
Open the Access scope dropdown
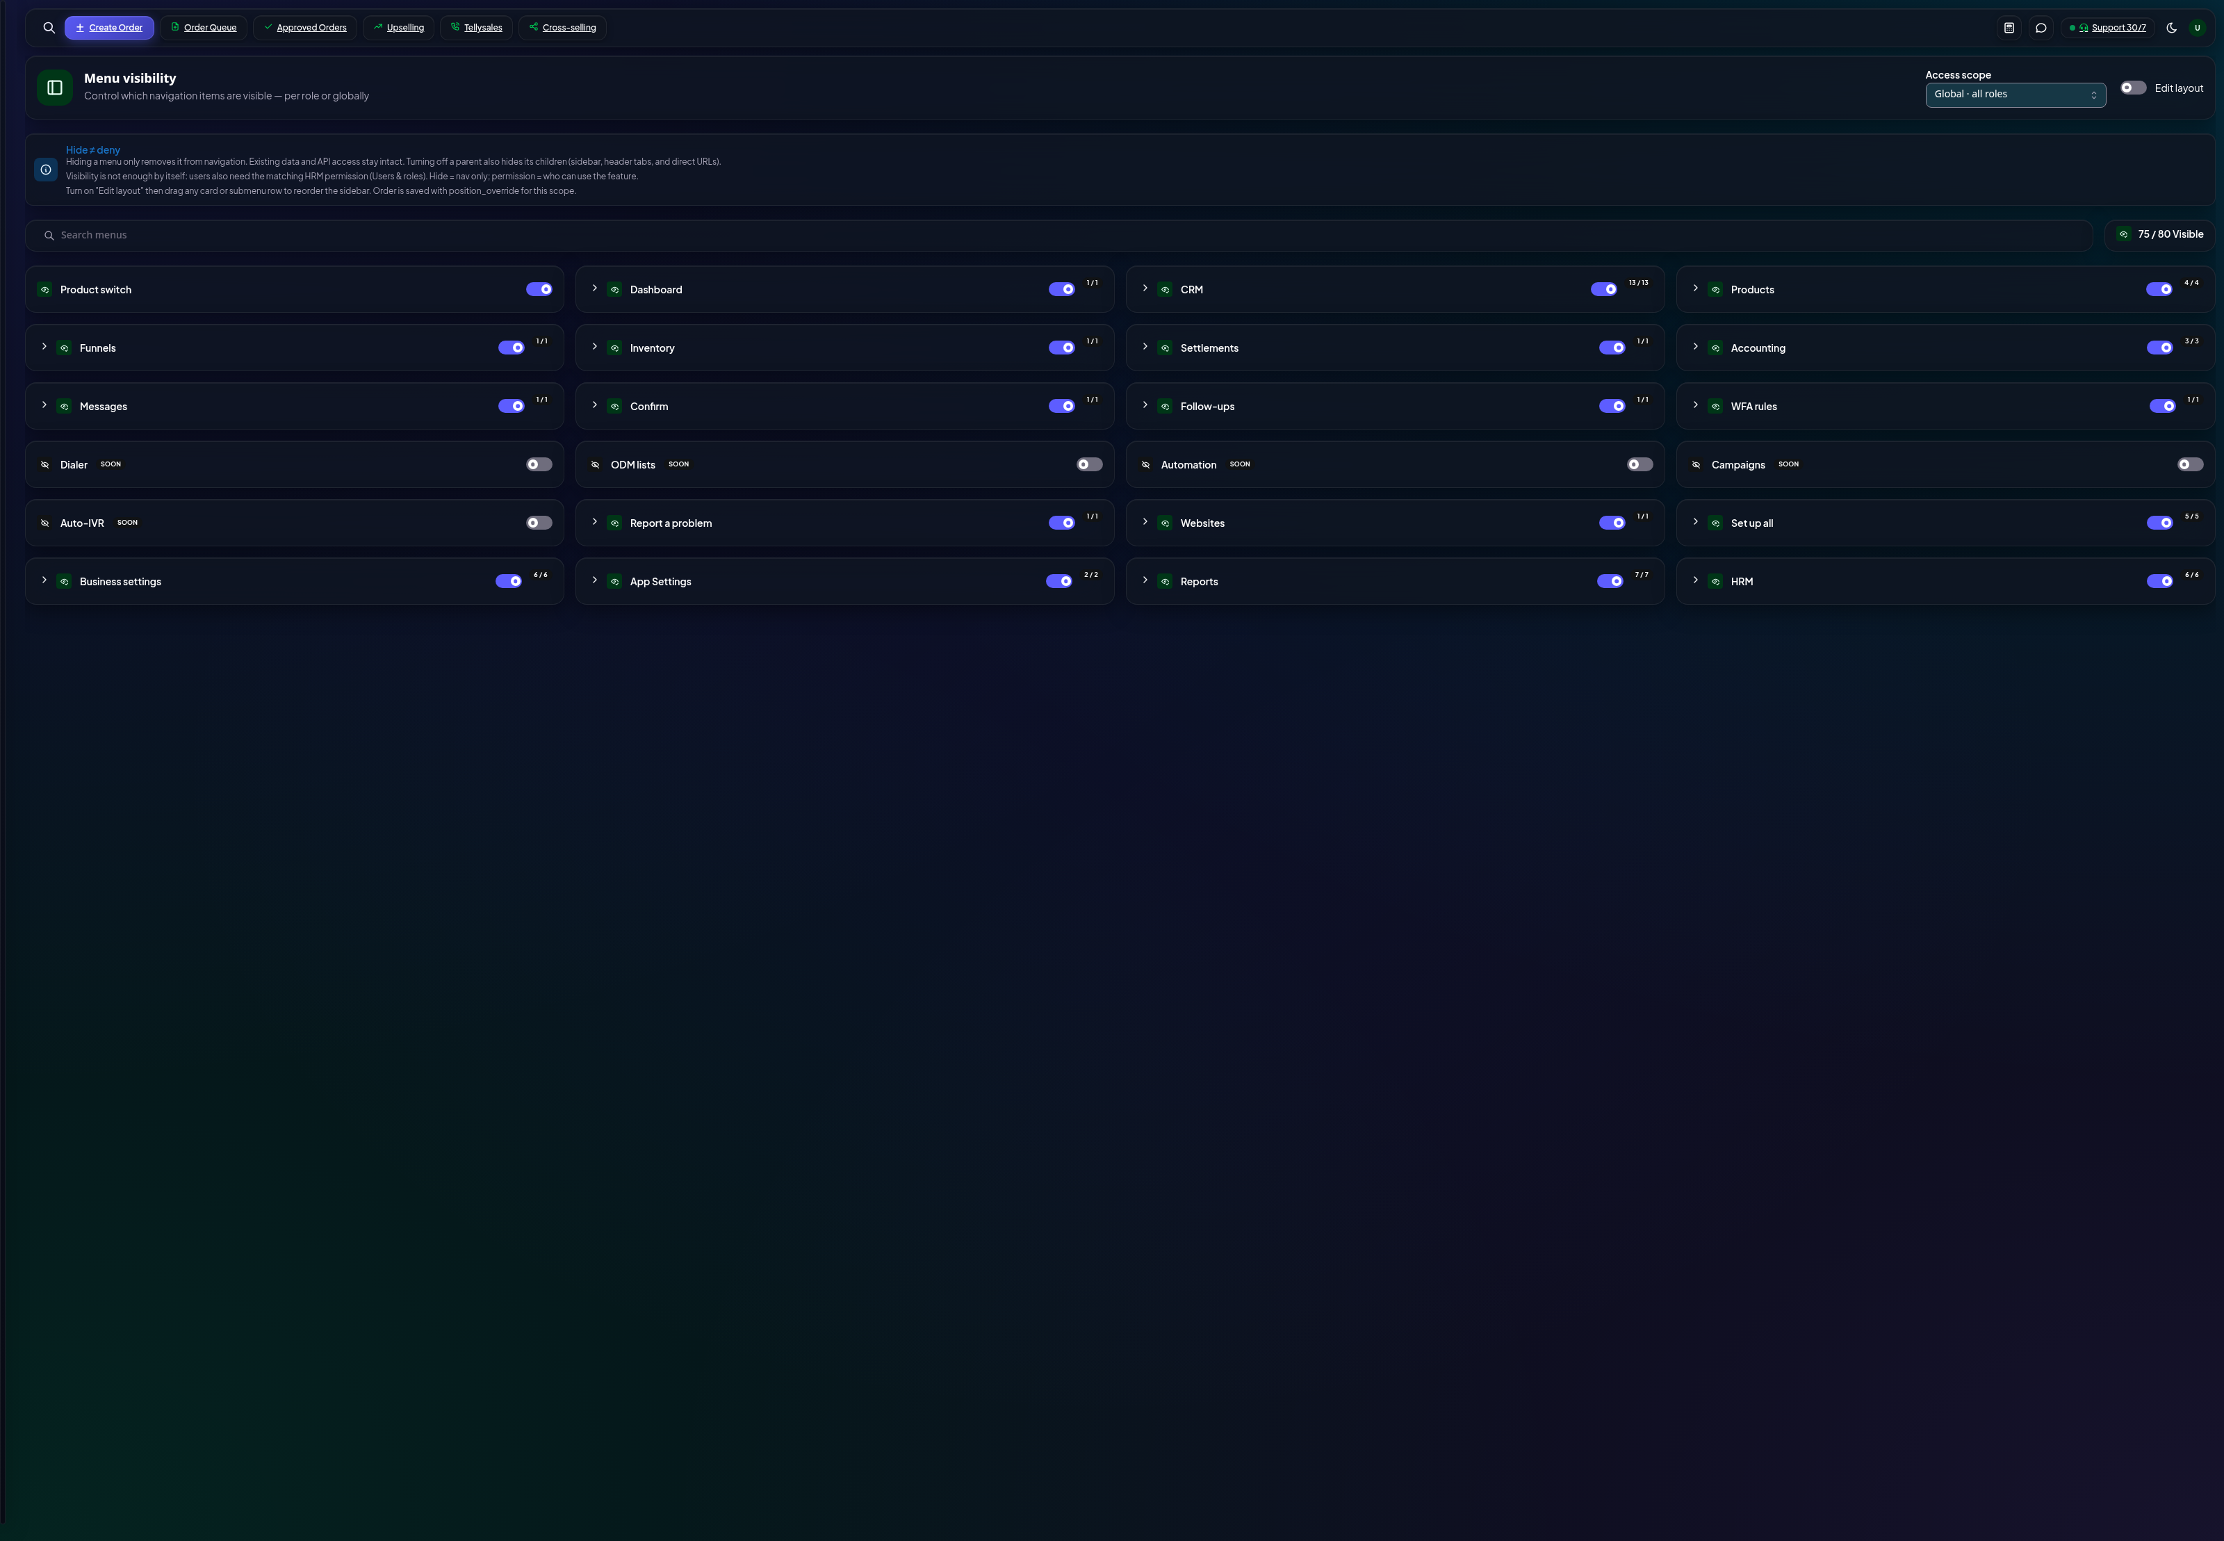coord(2015,95)
